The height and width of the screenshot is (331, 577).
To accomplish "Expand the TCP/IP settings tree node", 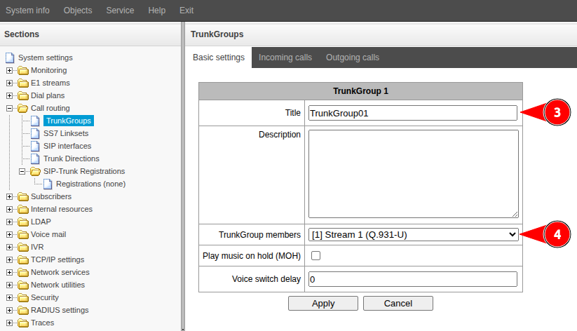I will (x=10, y=260).
